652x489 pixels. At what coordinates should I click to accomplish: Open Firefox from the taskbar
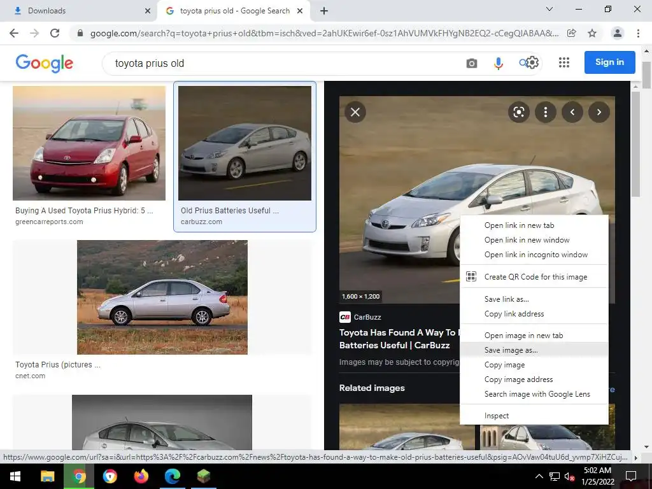coord(141,476)
